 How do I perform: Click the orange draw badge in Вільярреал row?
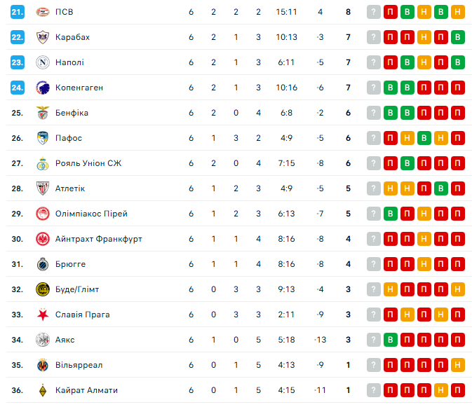pos(458,365)
